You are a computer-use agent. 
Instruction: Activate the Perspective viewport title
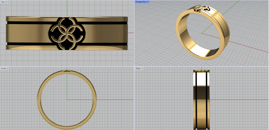tap(141, 2)
